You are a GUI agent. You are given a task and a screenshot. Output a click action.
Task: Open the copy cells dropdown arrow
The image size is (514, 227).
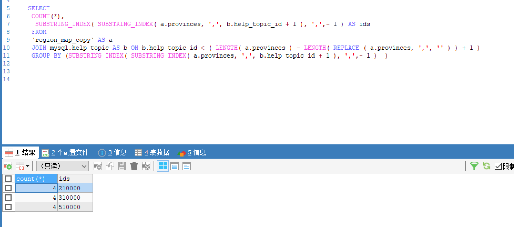(x=28, y=166)
